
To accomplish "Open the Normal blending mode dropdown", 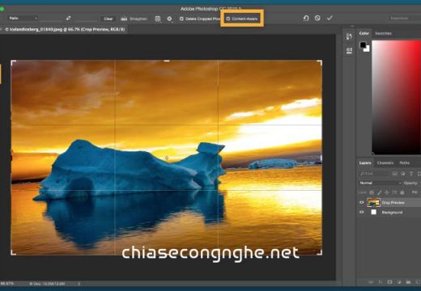I will (x=380, y=183).
